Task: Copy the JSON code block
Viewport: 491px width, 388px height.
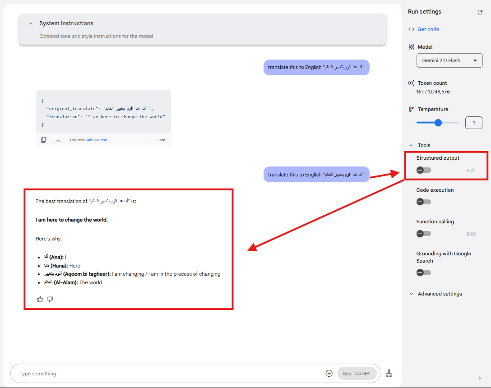Action: click(43, 140)
